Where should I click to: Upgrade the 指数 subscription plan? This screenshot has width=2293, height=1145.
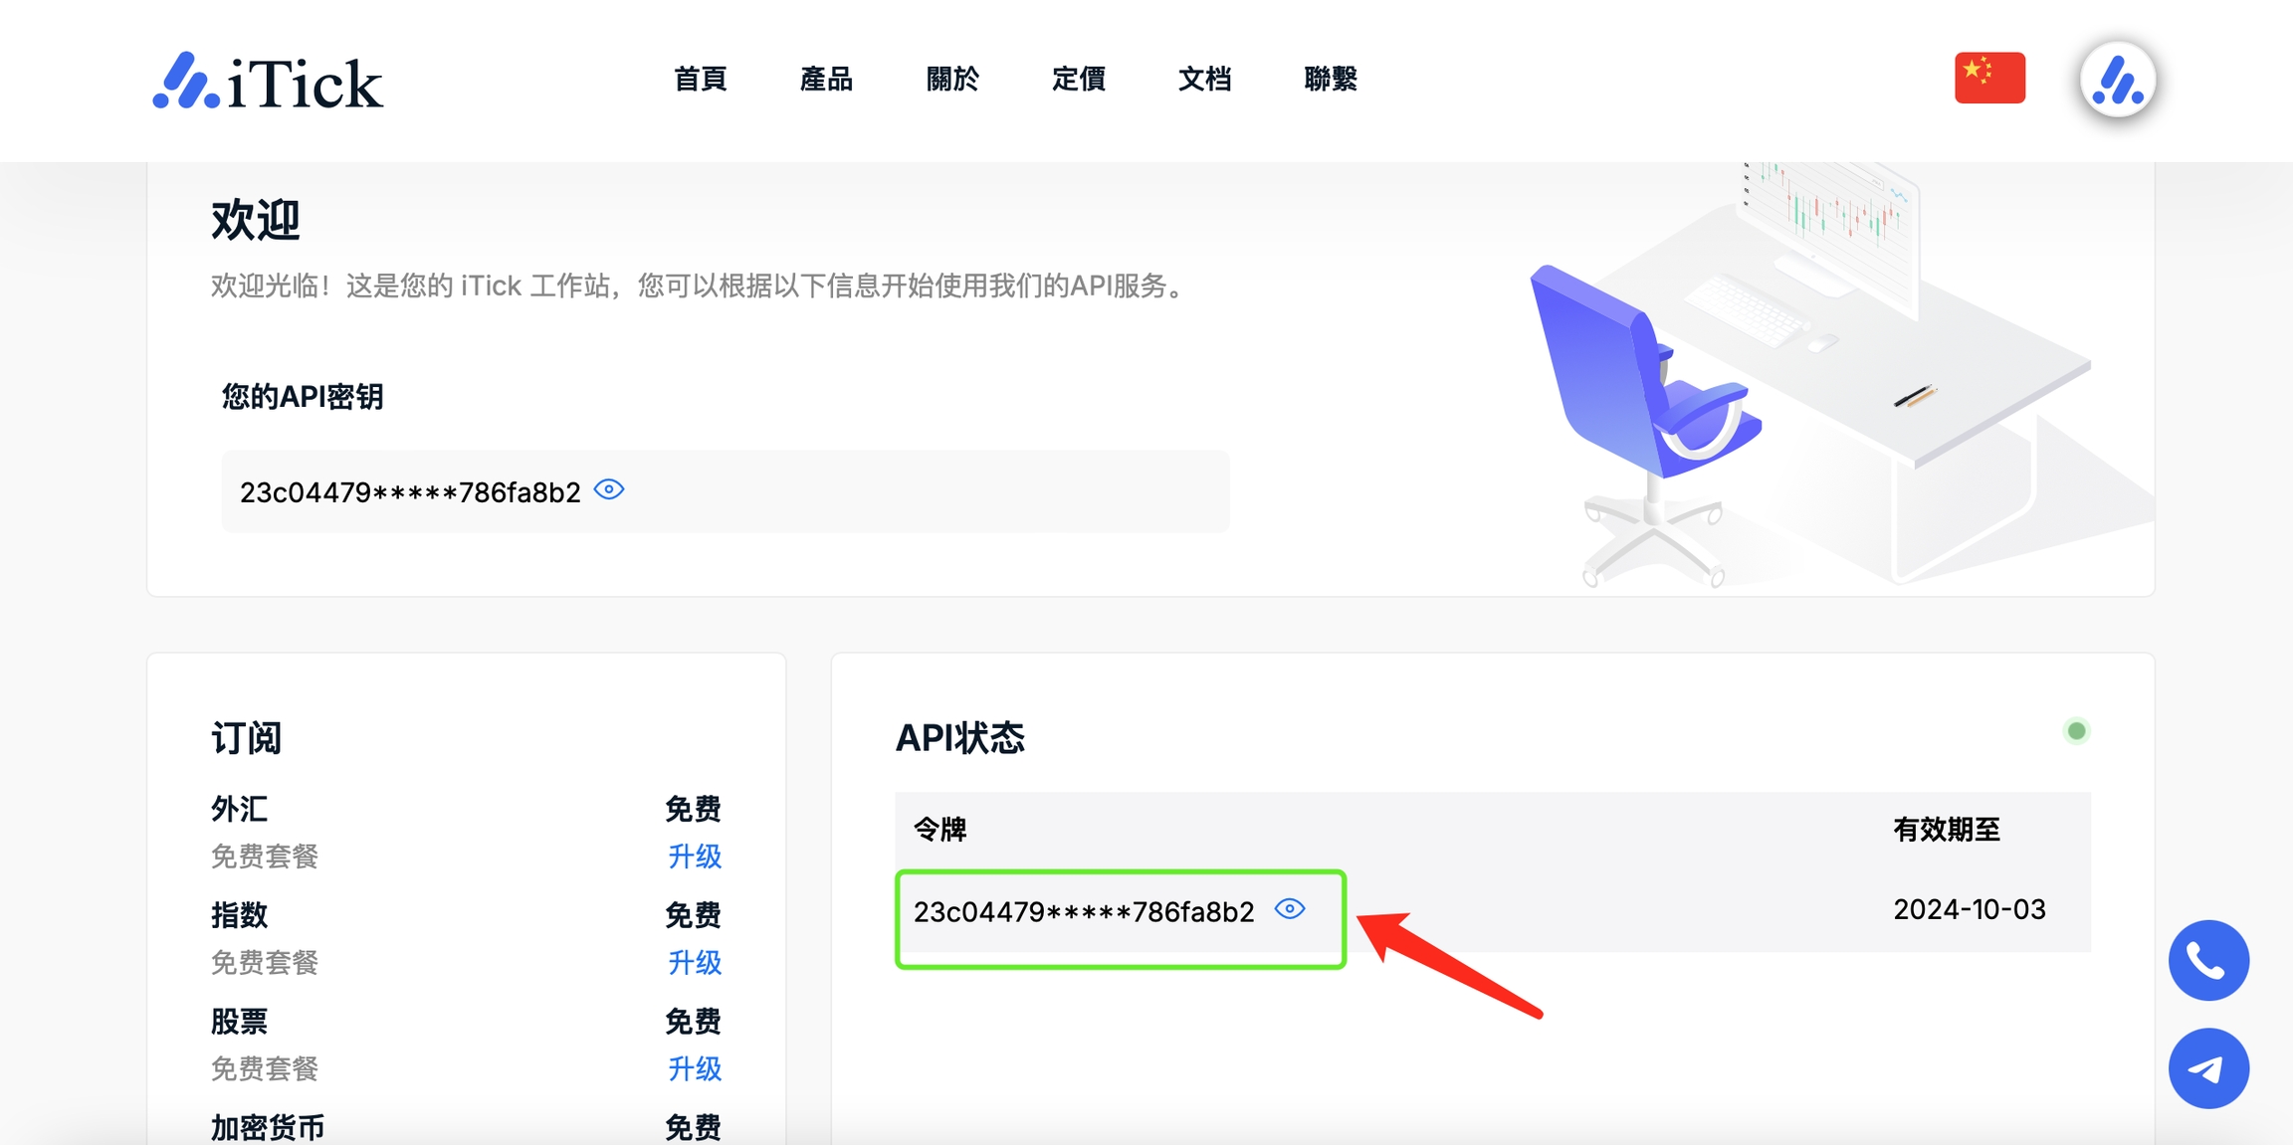(694, 963)
